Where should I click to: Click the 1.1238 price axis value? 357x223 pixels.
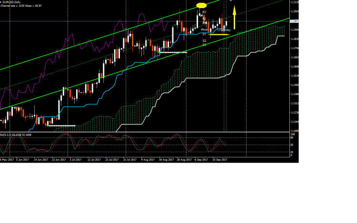pyautogui.click(x=295, y=113)
